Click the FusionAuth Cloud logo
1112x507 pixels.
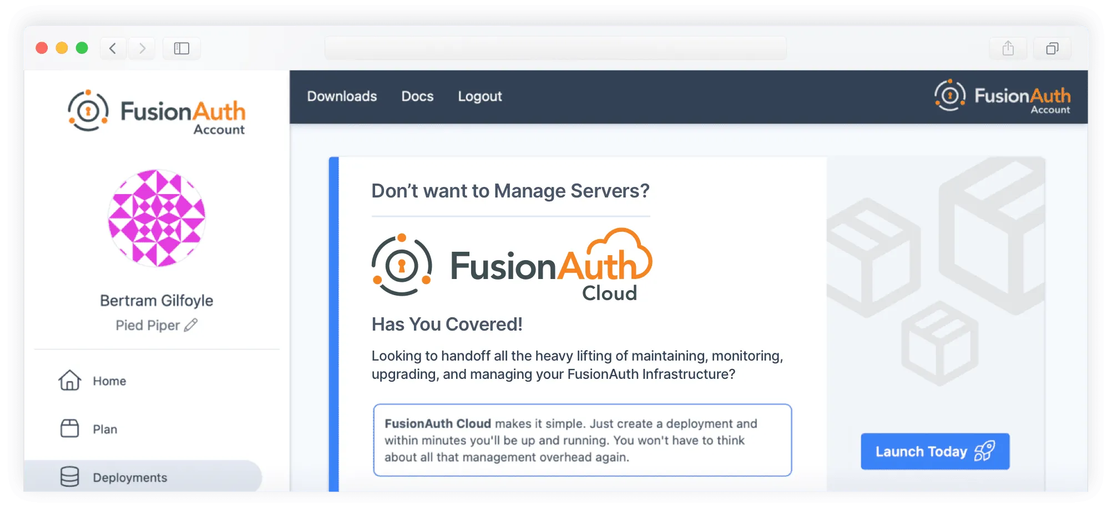click(512, 265)
